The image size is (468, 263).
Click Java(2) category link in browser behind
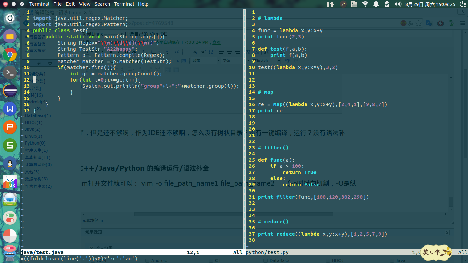[x=33, y=129]
